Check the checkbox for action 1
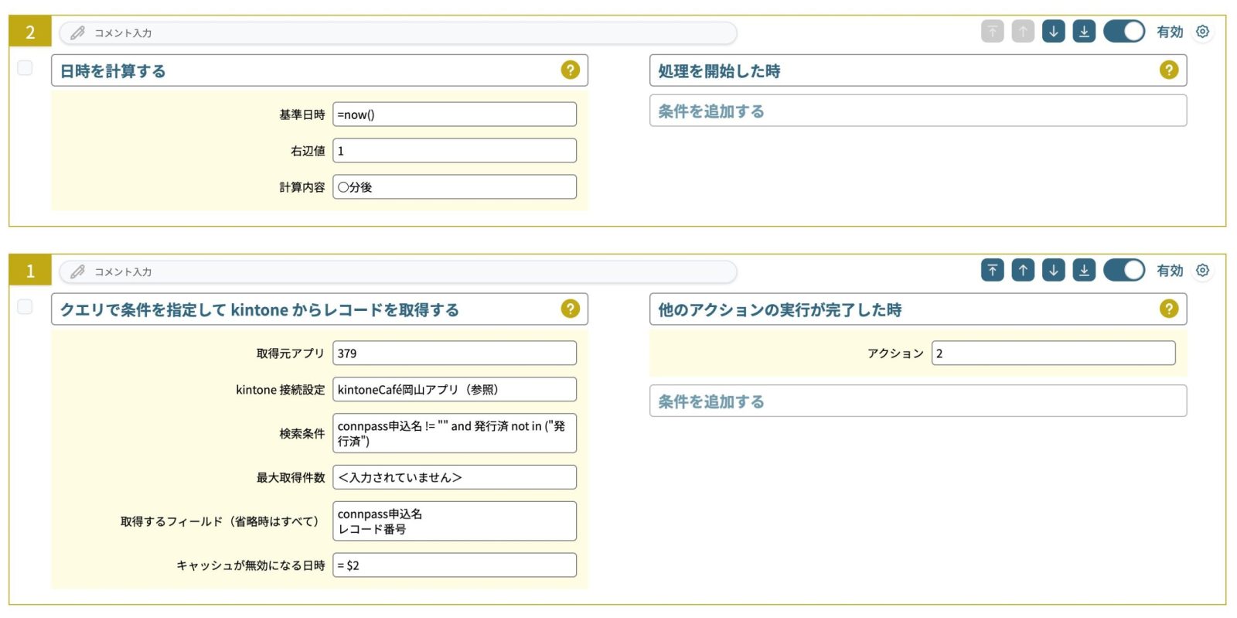Viewport: 1237px width, 618px height. [x=25, y=306]
